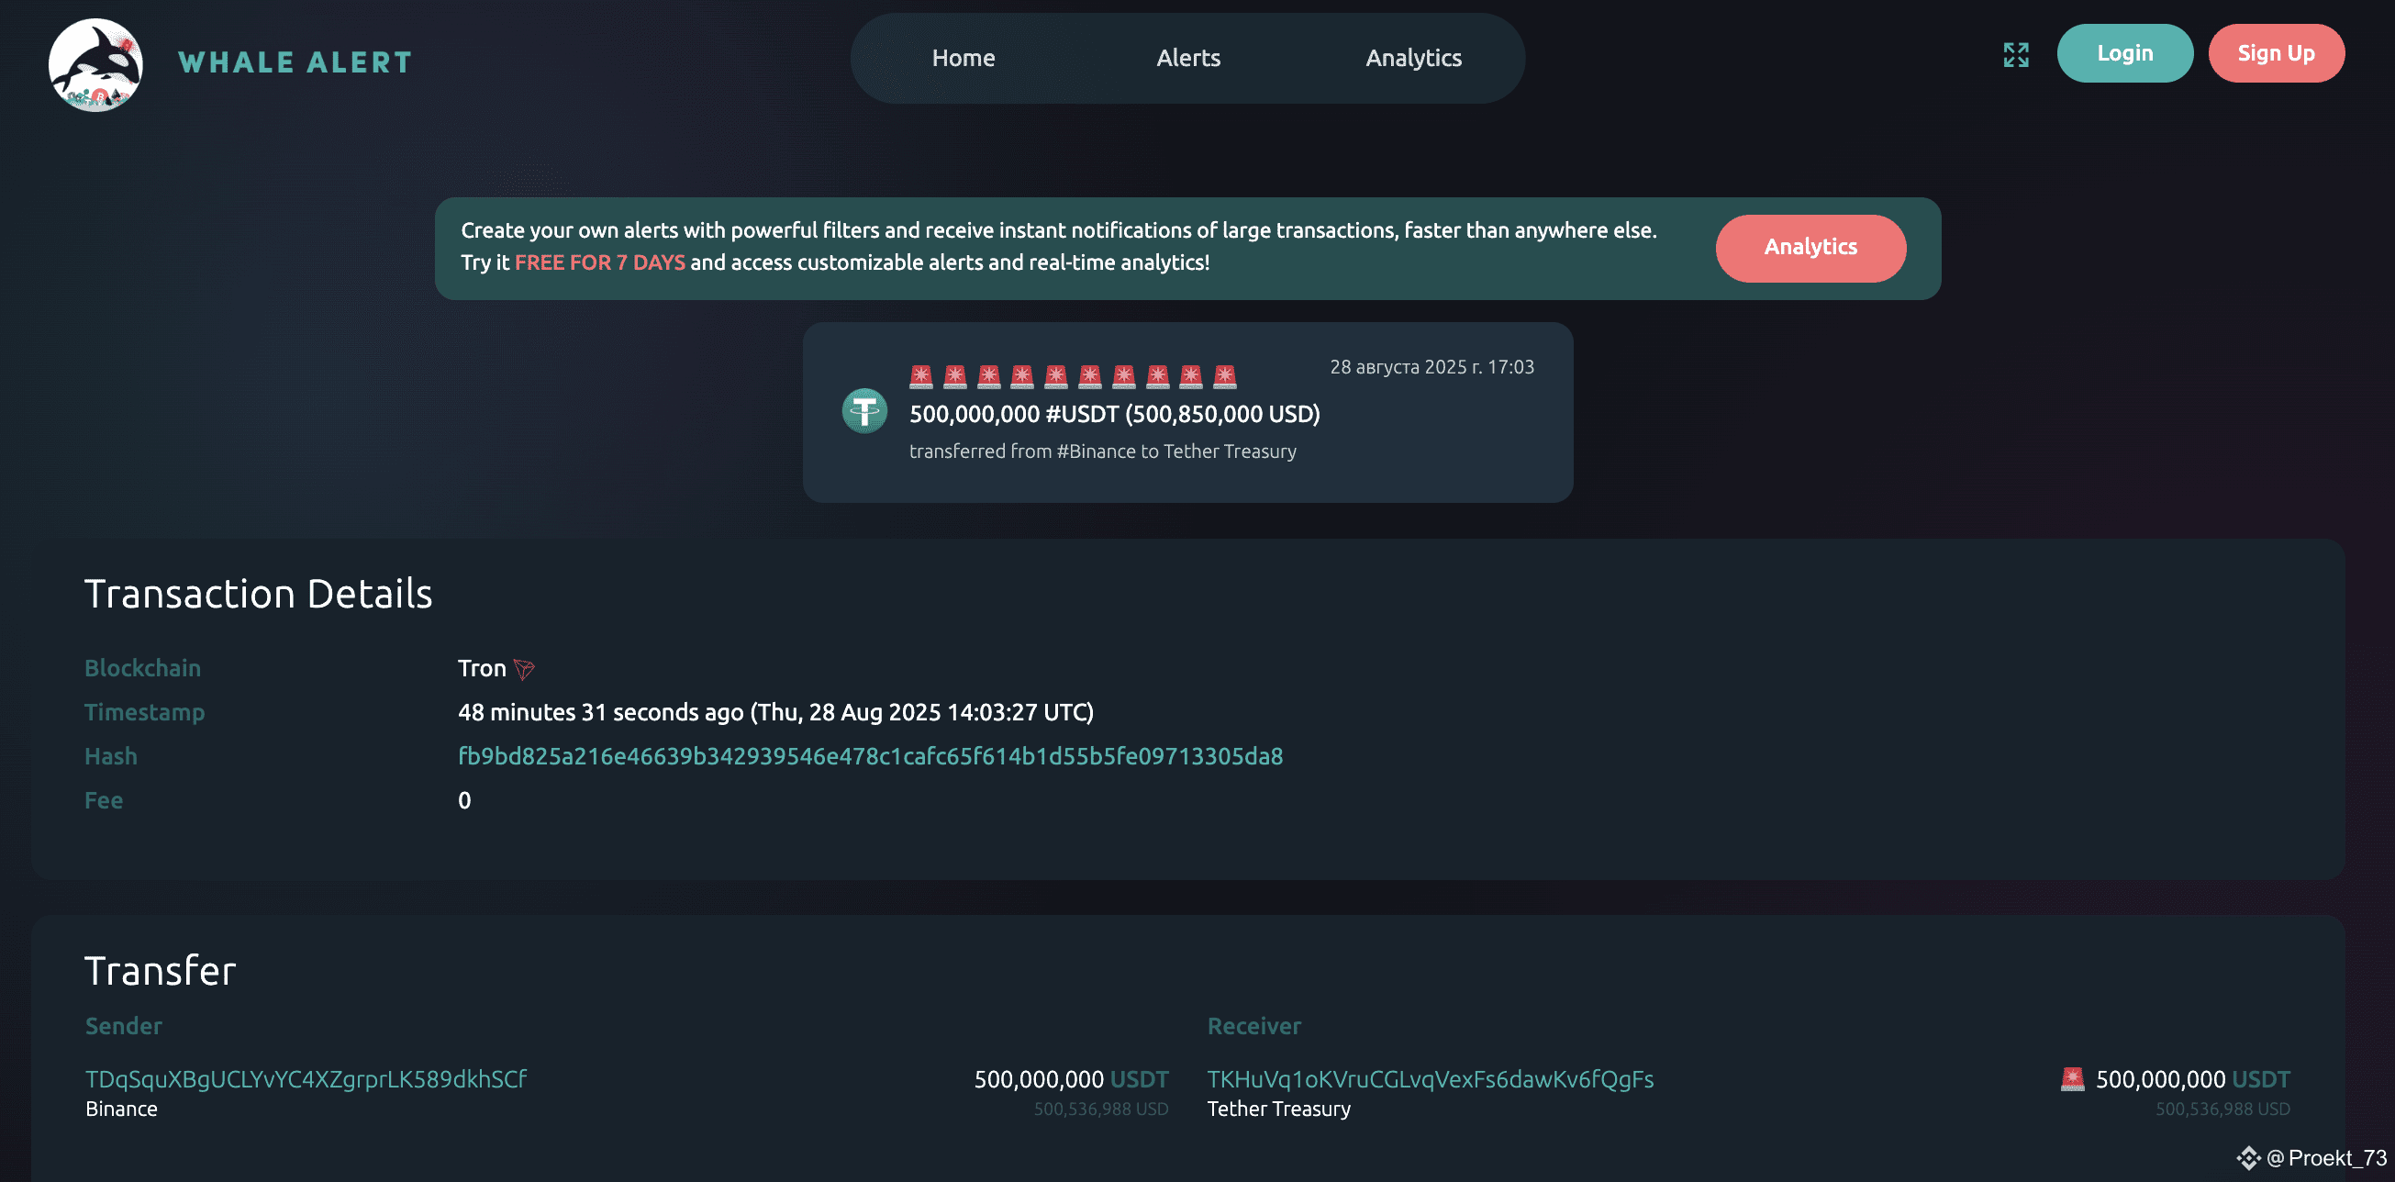Click the pink Analytics banner button
The height and width of the screenshot is (1182, 2395).
1810,248
